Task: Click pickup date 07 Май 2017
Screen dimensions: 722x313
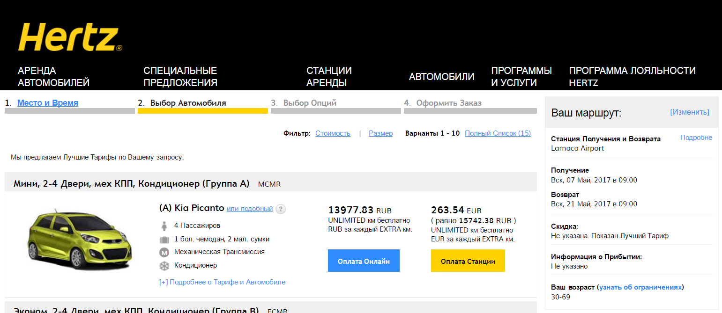Action: pos(594,180)
